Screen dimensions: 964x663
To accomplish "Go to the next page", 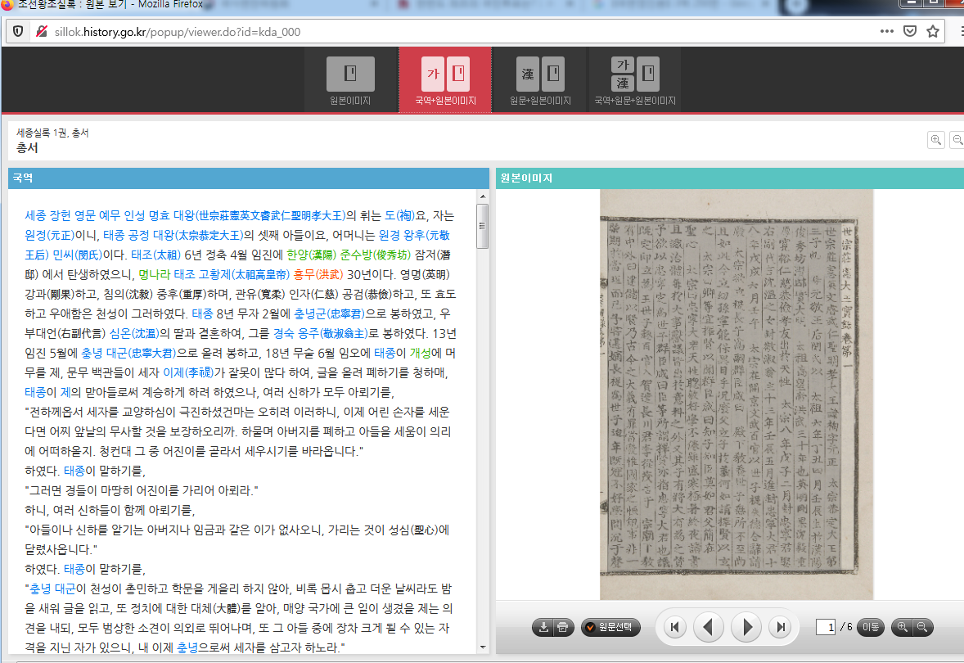I will tap(746, 628).
